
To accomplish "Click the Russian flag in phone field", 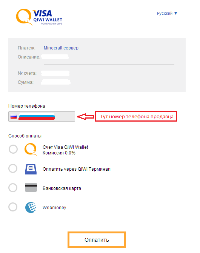I will pos(14,117).
